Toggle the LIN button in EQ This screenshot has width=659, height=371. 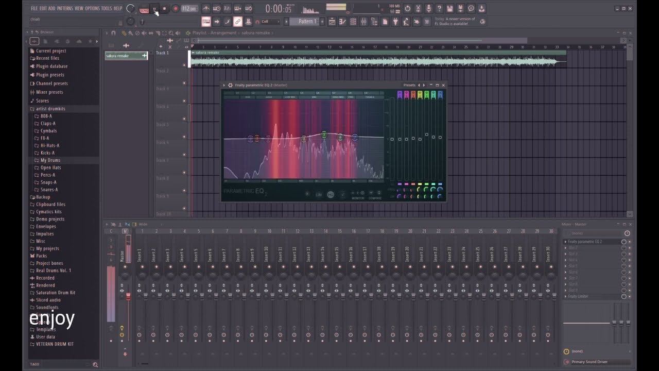(x=319, y=194)
